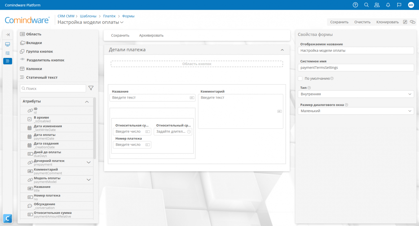
Task: Open the help question mark icon
Action: click(x=355, y=5)
